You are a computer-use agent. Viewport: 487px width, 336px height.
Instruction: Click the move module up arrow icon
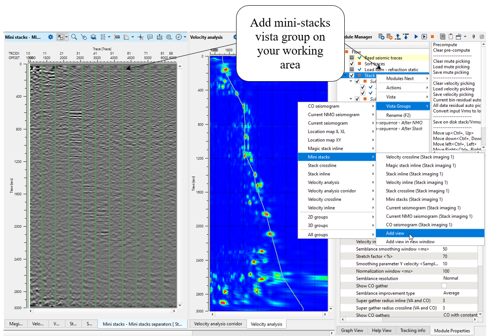(x=398, y=37)
